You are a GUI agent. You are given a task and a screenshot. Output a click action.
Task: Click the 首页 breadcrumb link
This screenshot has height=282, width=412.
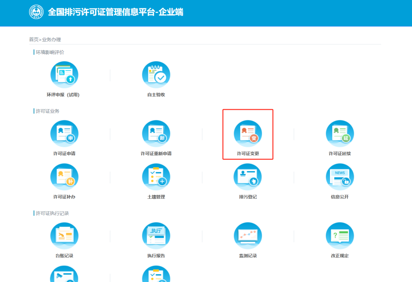34,40
